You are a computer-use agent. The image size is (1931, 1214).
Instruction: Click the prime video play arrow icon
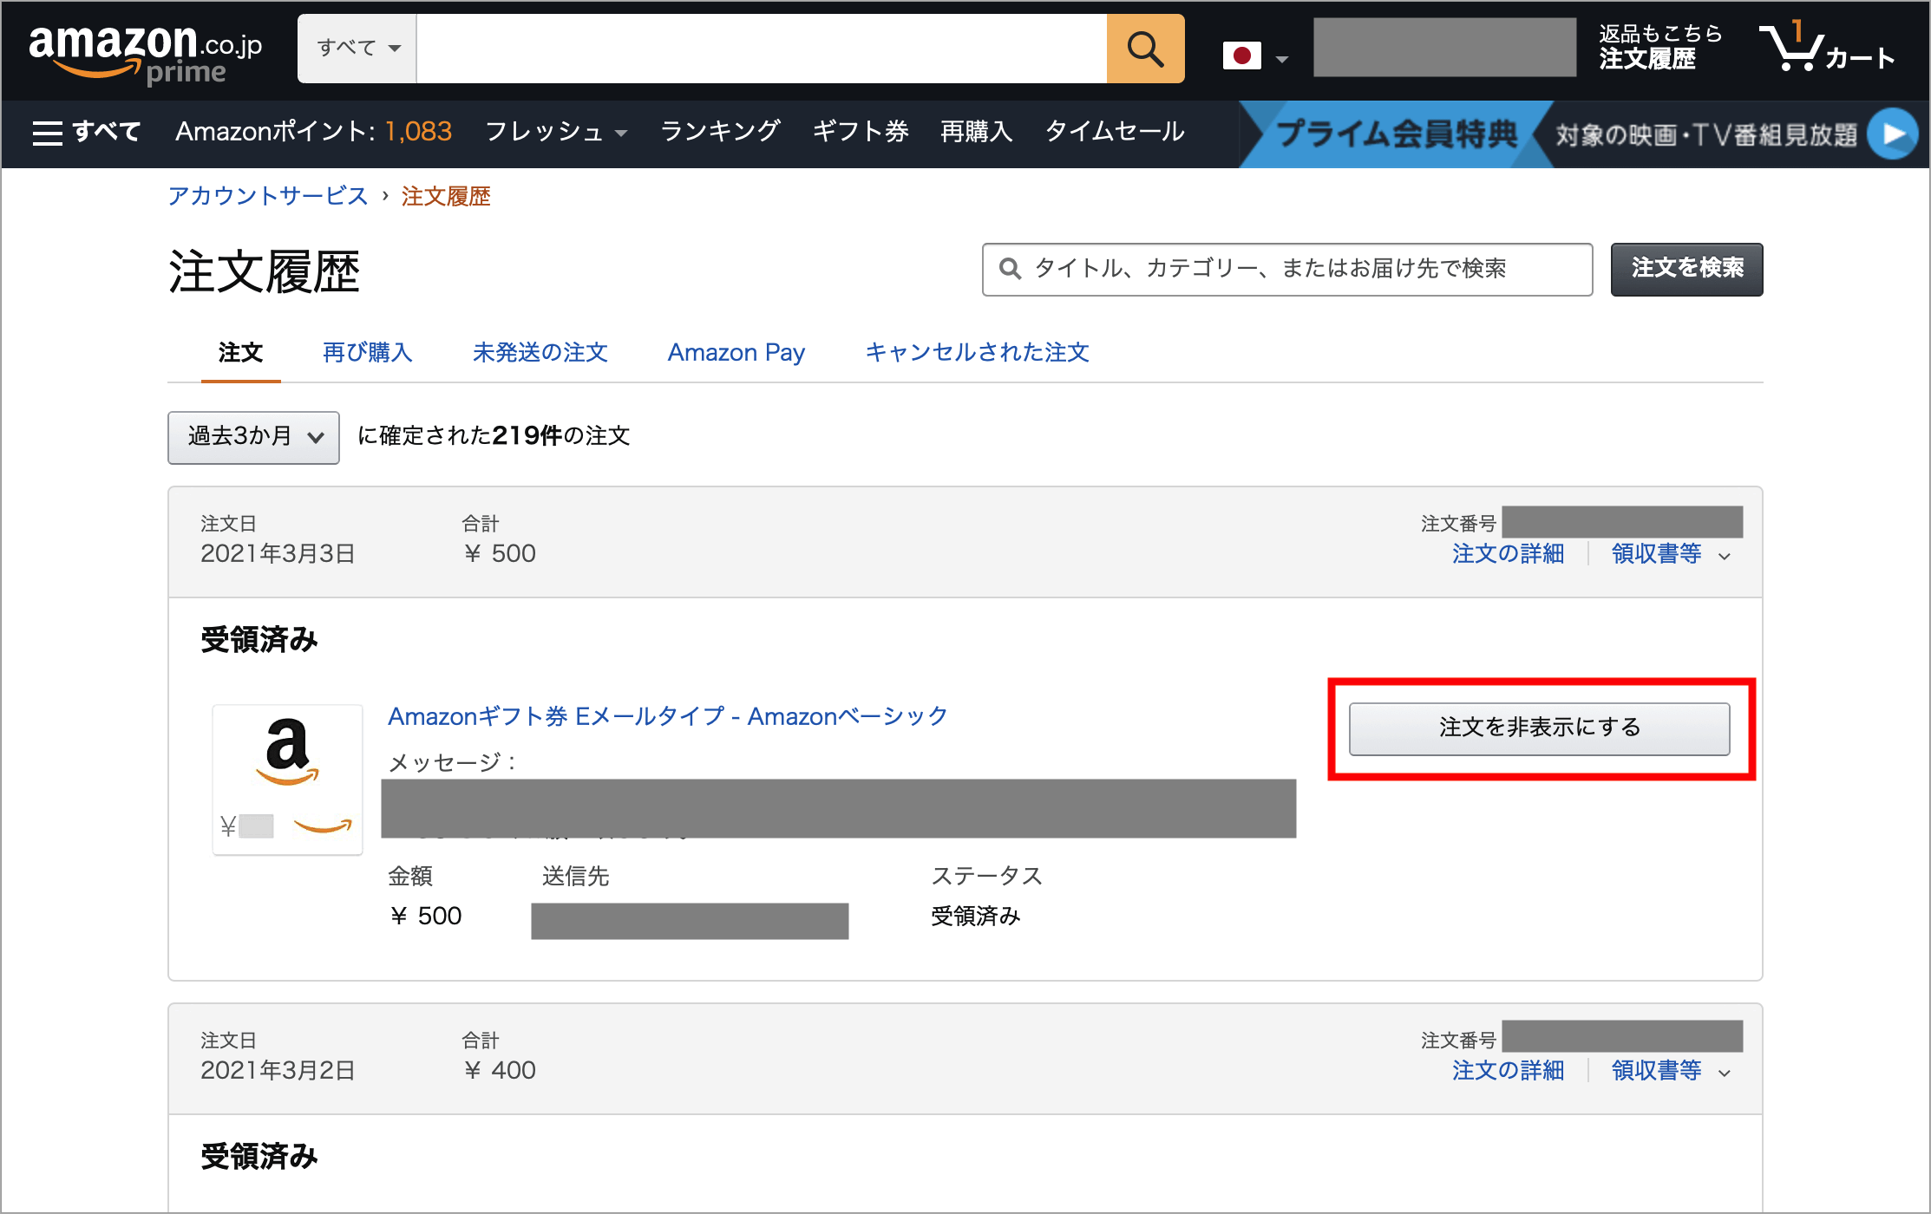pos(1892,134)
